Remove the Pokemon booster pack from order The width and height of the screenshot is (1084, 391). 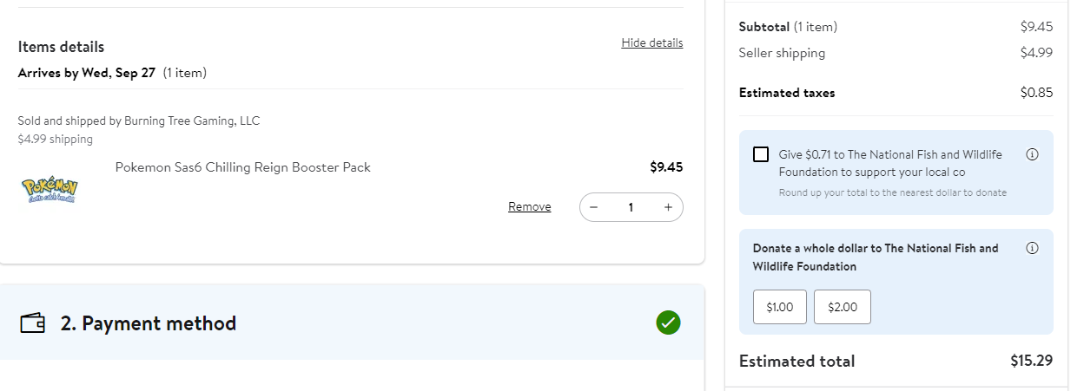tap(529, 206)
